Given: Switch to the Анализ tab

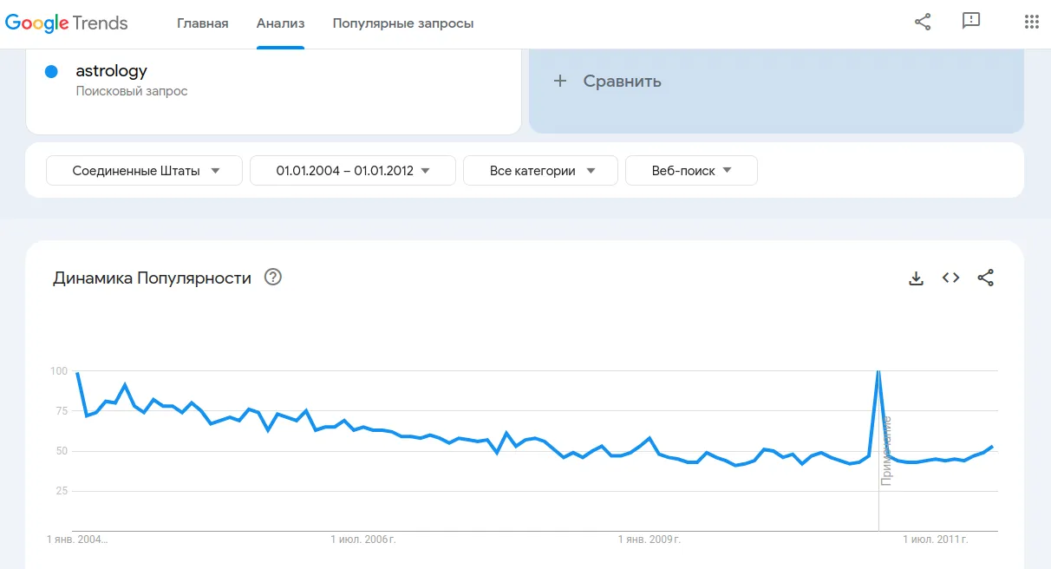Looking at the screenshot, I should point(280,23).
